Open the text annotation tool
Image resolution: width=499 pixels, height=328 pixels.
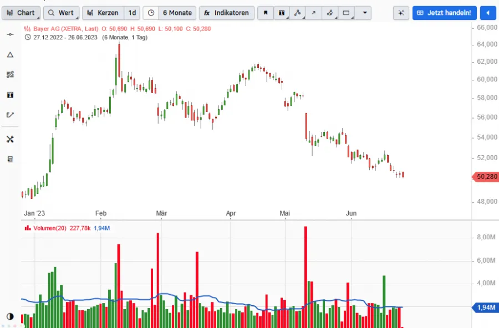coord(282,13)
